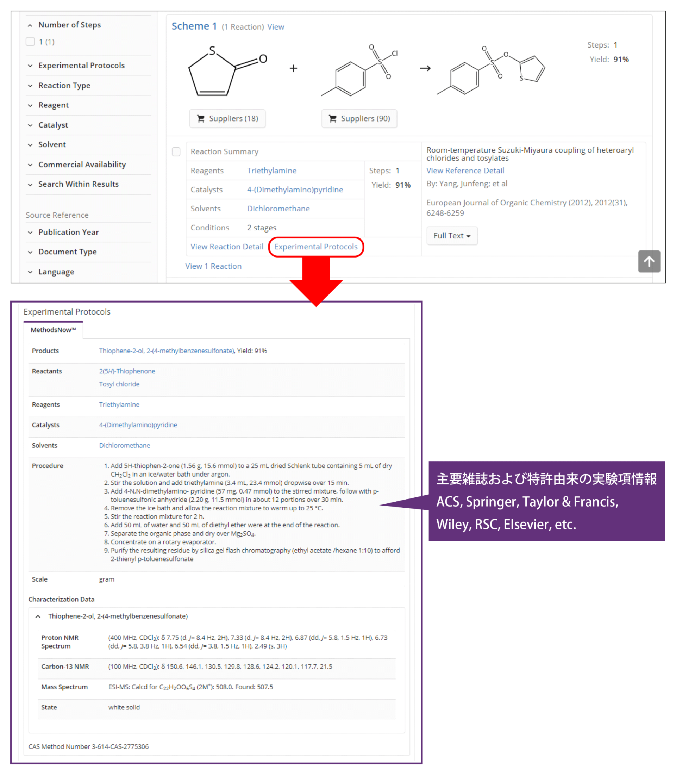The width and height of the screenshot is (676, 775).
Task: Click the Yield 91% value in scheme header
Action: 621,59
